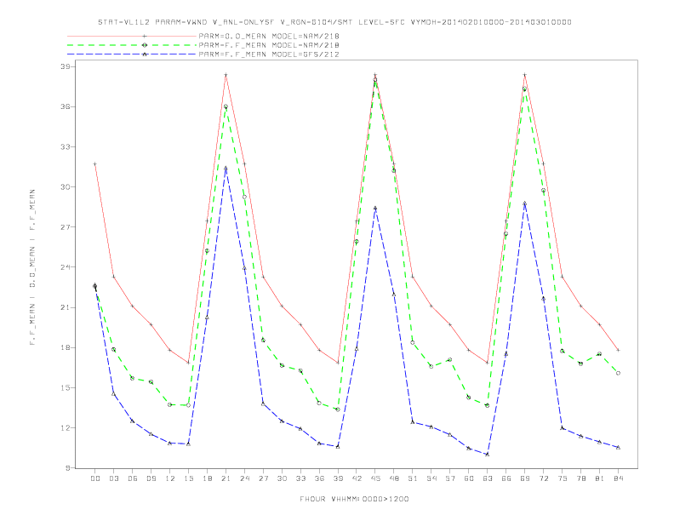Viewport: 674px width, 521px height.
Task: Click x-axis forecast hour label 27
Action: click(x=263, y=478)
